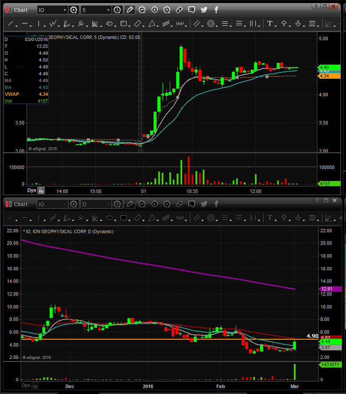Open the studies icon in the top chart
346x394 pixels.
click(142, 10)
